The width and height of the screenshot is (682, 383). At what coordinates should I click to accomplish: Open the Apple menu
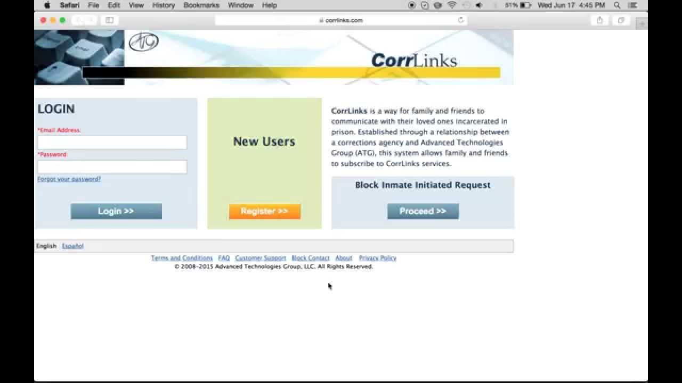[47, 5]
